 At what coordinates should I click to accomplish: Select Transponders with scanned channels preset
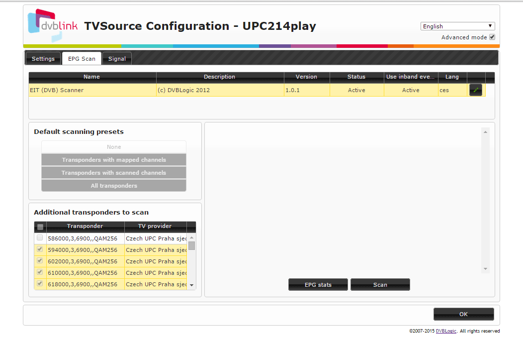[114, 173]
